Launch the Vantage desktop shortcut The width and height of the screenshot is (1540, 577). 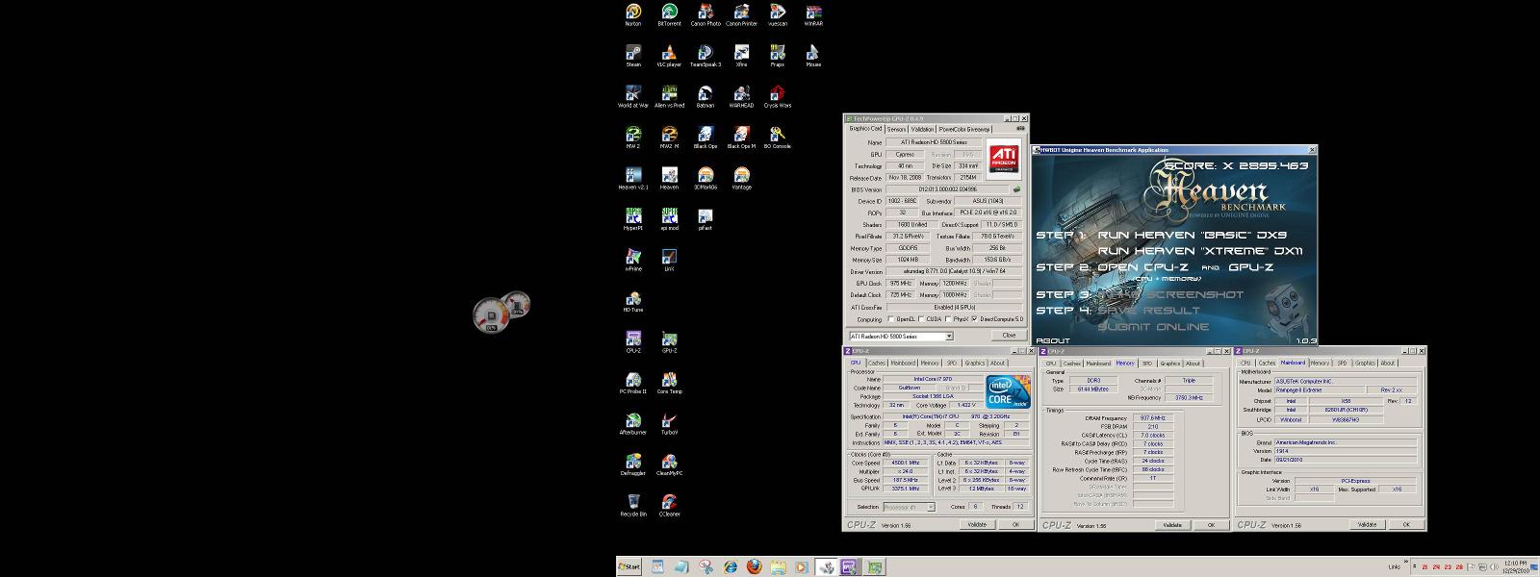coord(741,178)
